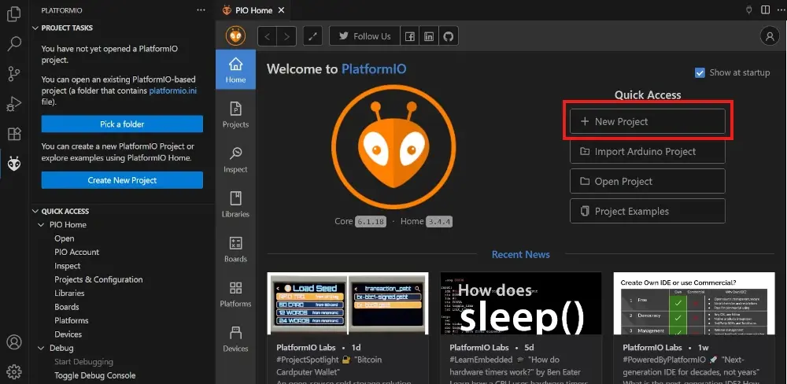Open the Extensions view icon
Screen dimensions: 787x384
pyautogui.click(x=13, y=134)
